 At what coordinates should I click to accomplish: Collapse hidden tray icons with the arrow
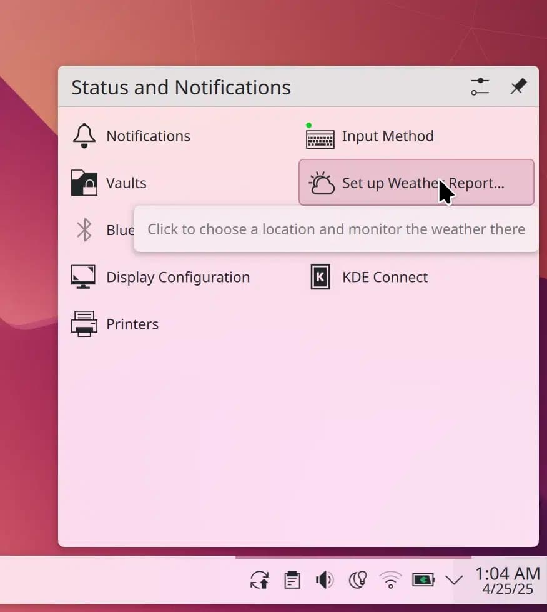pyautogui.click(x=454, y=579)
